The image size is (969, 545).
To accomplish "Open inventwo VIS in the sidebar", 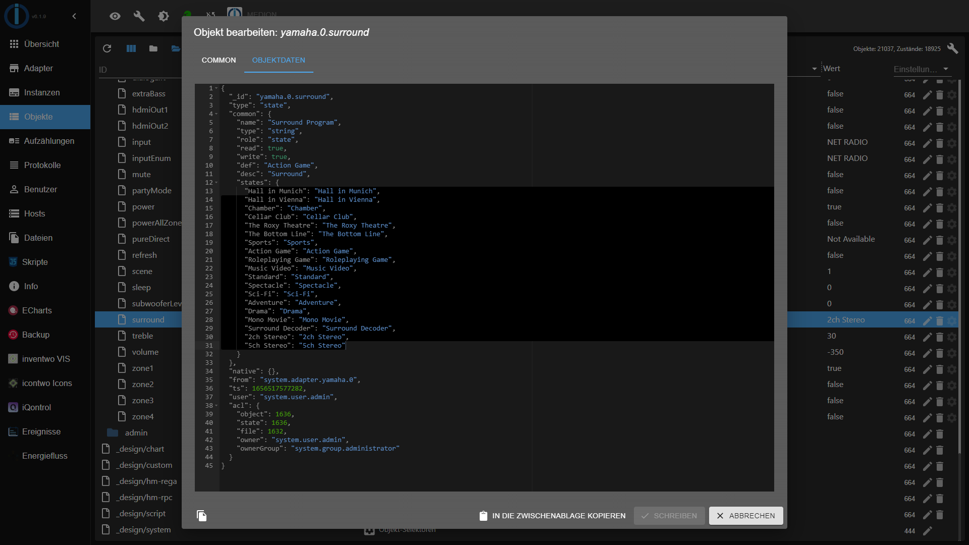I will tap(45, 359).
